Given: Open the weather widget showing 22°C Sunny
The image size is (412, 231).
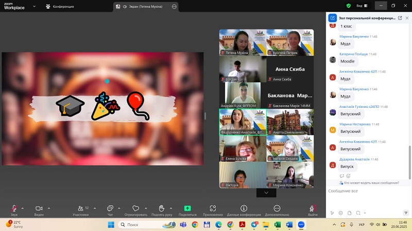Looking at the screenshot, I should click(14, 224).
